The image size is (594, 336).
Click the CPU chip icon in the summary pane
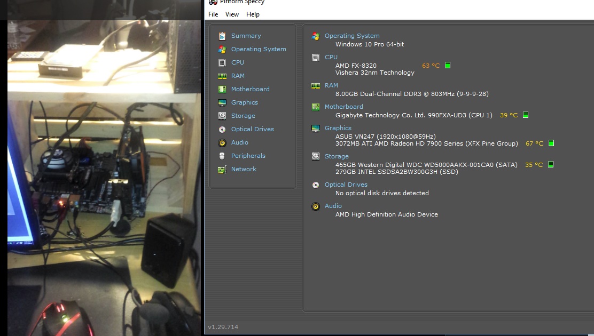(316, 58)
